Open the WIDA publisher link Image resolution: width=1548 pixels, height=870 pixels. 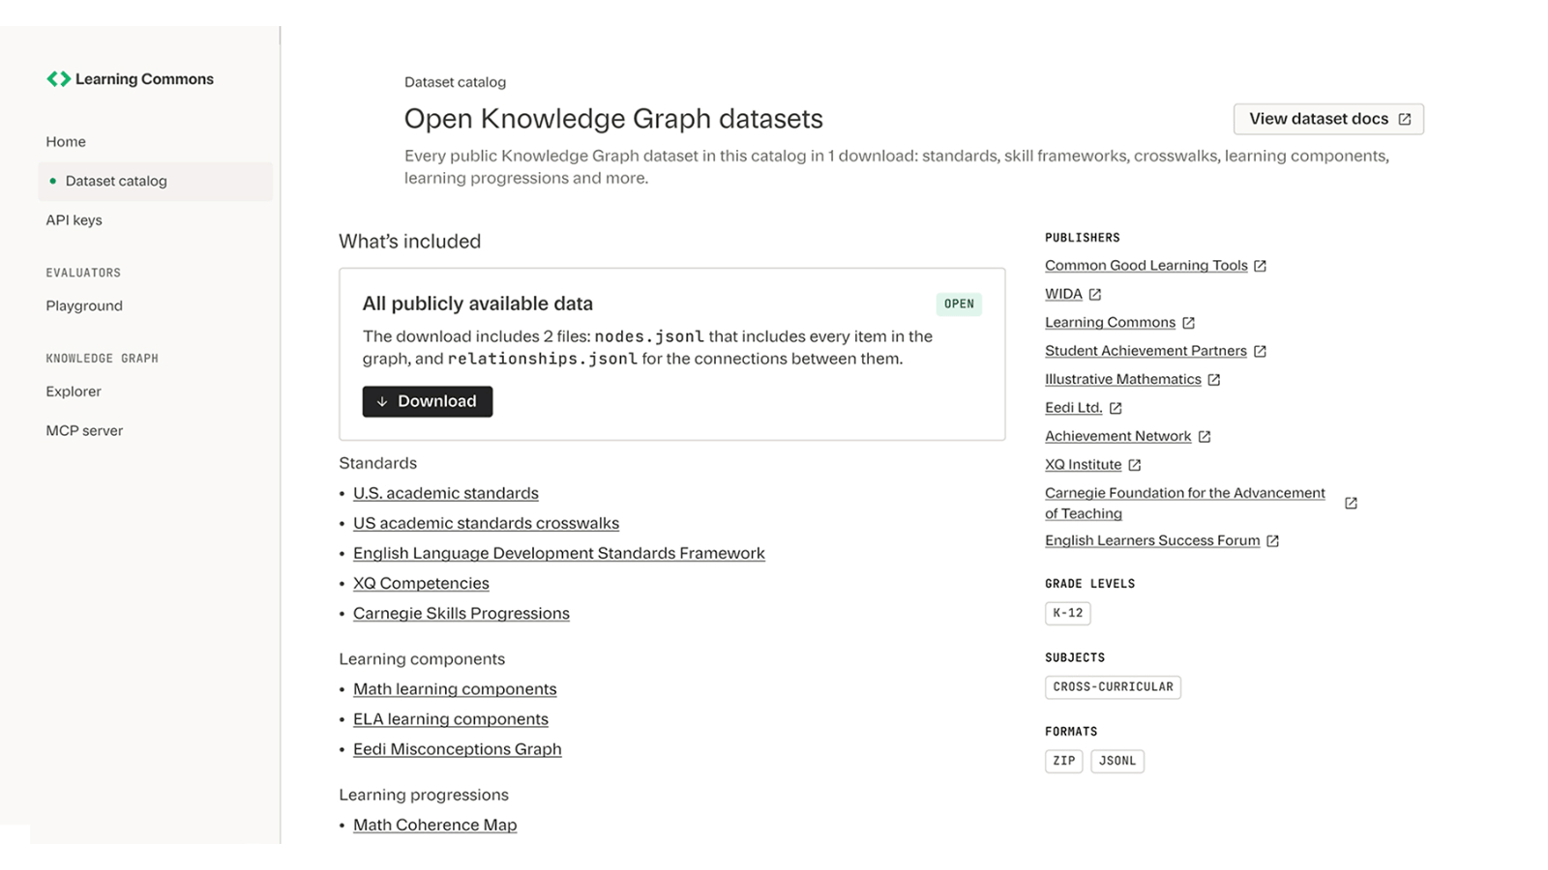click(1063, 294)
